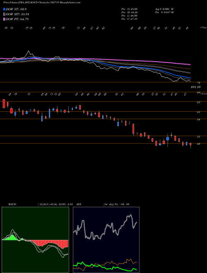This screenshot has width=207, height=273.
Task: Click the last red candlestick on the right
Action: (x=190, y=144)
